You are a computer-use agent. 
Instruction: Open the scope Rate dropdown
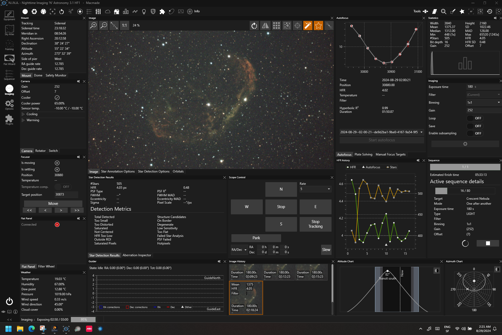click(x=315, y=189)
